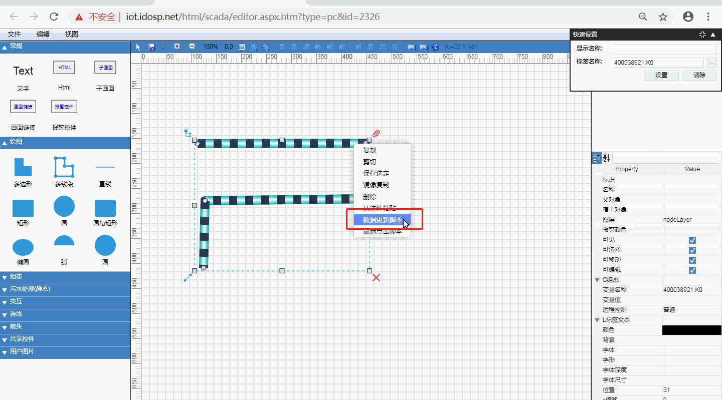722x400 pixels.
Task: Click the save floppy disk toolbar icon
Action: (151, 47)
